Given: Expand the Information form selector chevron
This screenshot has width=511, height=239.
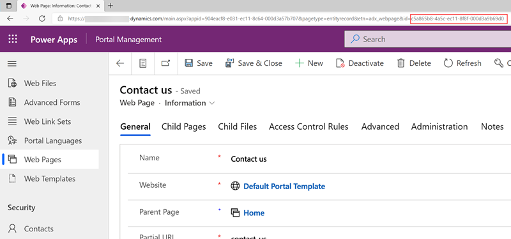Looking at the screenshot, I should [212, 103].
